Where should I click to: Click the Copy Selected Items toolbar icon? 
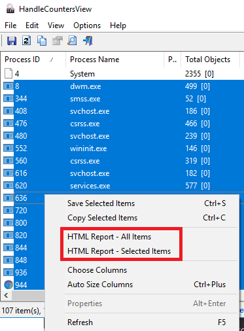[x=42, y=41]
